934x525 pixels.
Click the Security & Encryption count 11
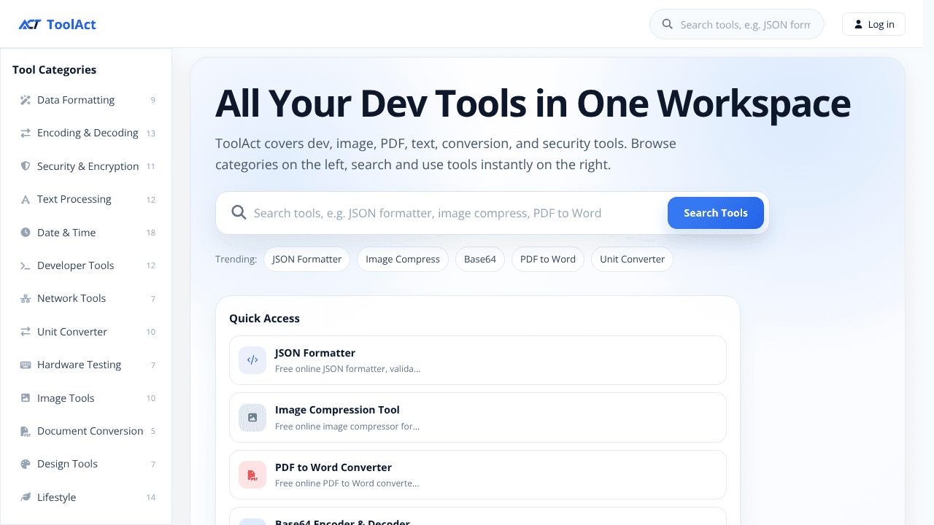tap(151, 166)
